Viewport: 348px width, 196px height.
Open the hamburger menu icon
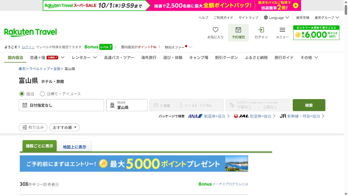point(282,30)
